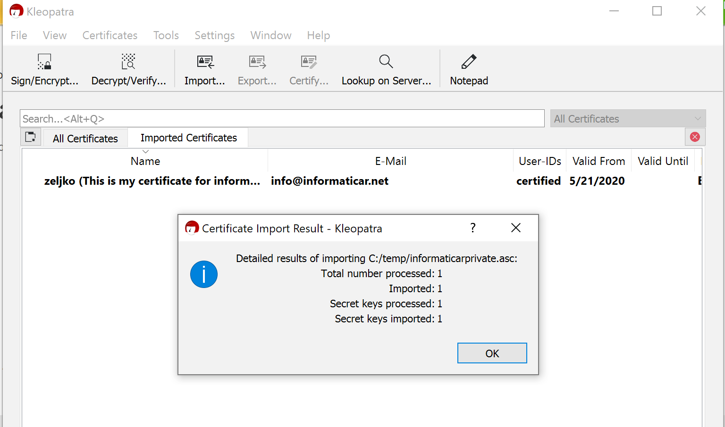Sort by the Valid Until column header
The height and width of the screenshot is (427, 725).
click(x=663, y=161)
